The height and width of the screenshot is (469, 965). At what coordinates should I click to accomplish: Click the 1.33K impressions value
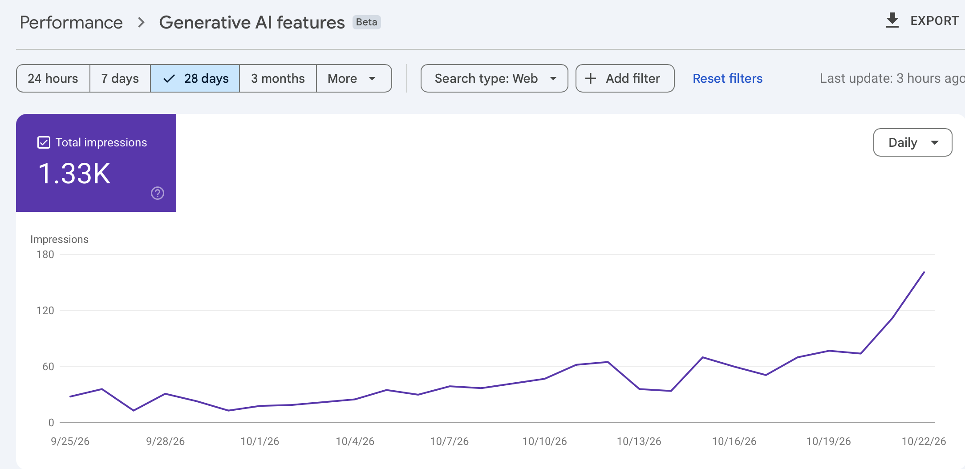tap(74, 174)
